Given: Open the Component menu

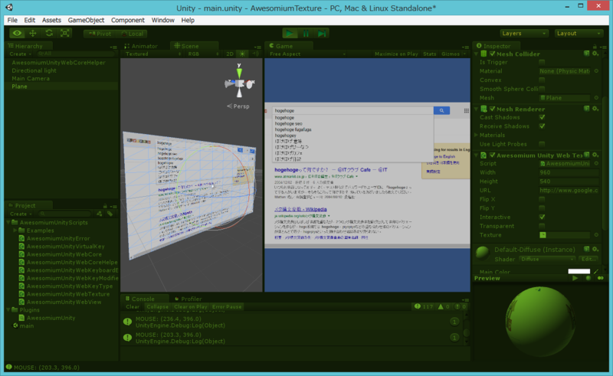Looking at the screenshot, I should pos(128,20).
